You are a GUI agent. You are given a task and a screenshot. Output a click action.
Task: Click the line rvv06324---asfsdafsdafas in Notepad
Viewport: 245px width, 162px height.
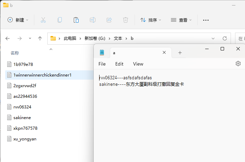pyautogui.click(x=126, y=78)
